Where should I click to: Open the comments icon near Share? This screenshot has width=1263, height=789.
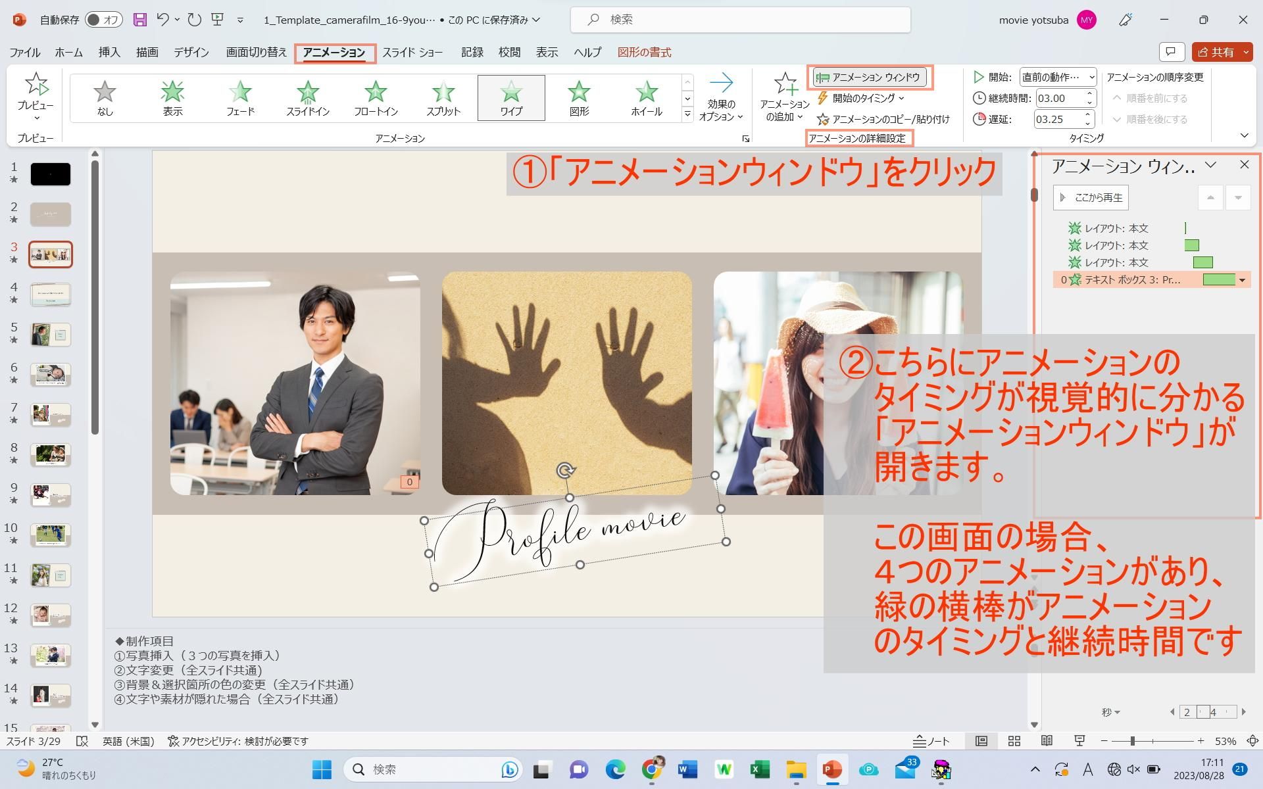(x=1171, y=52)
